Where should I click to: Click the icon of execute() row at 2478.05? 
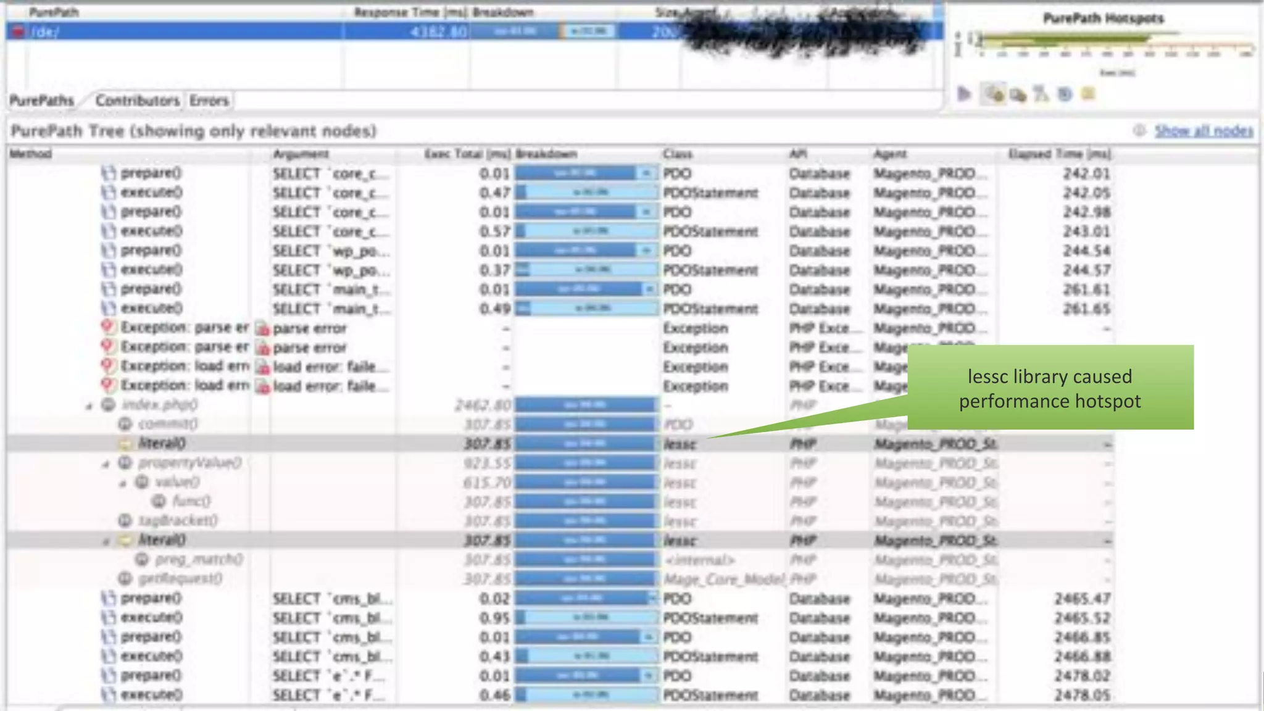click(109, 695)
